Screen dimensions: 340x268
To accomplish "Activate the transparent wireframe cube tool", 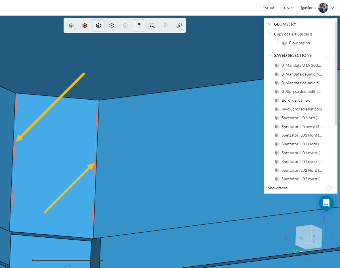I will 125,26.
